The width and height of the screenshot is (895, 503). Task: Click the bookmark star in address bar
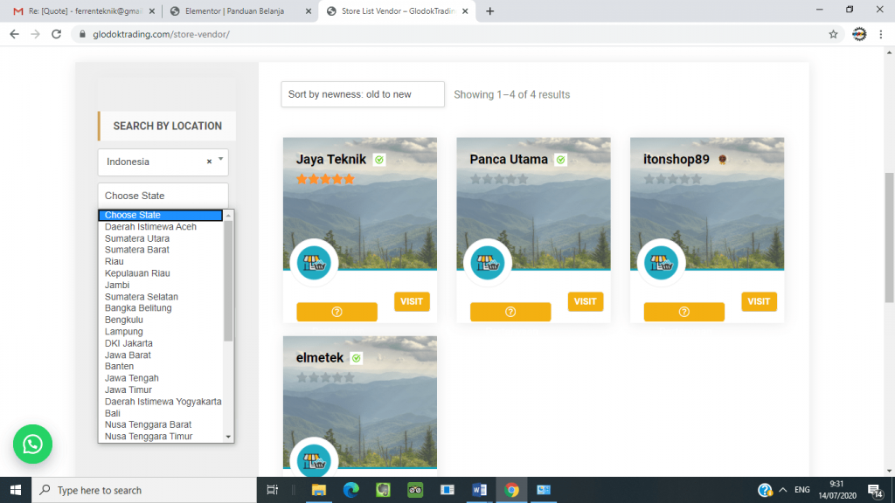(833, 34)
